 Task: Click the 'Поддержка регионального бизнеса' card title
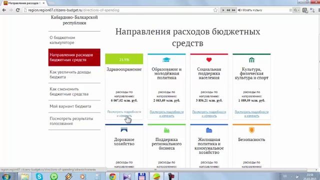[166, 144]
